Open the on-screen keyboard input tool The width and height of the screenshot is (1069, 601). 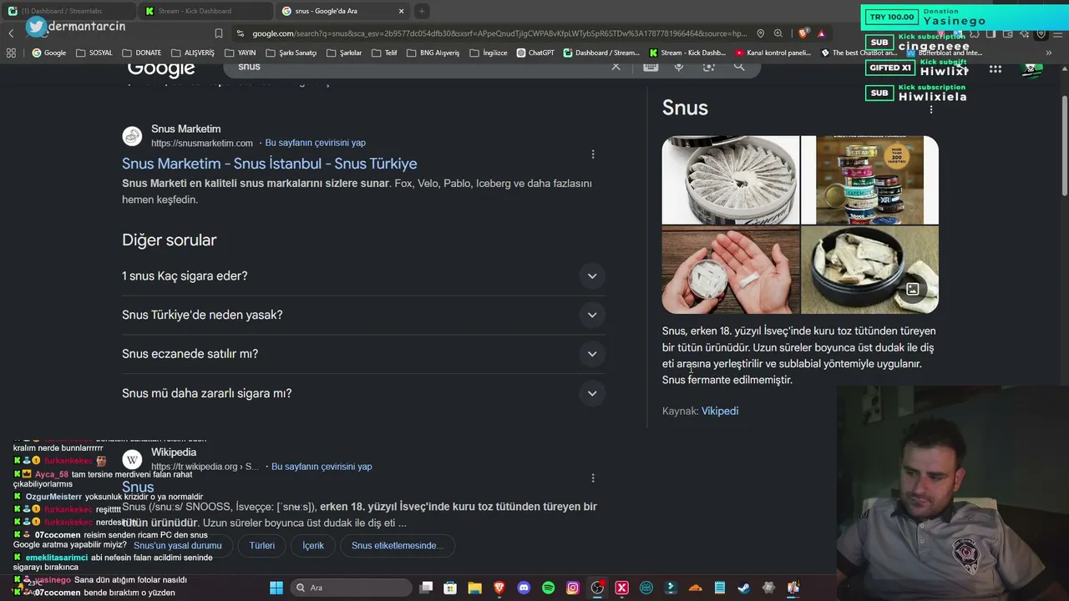pyautogui.click(x=651, y=66)
